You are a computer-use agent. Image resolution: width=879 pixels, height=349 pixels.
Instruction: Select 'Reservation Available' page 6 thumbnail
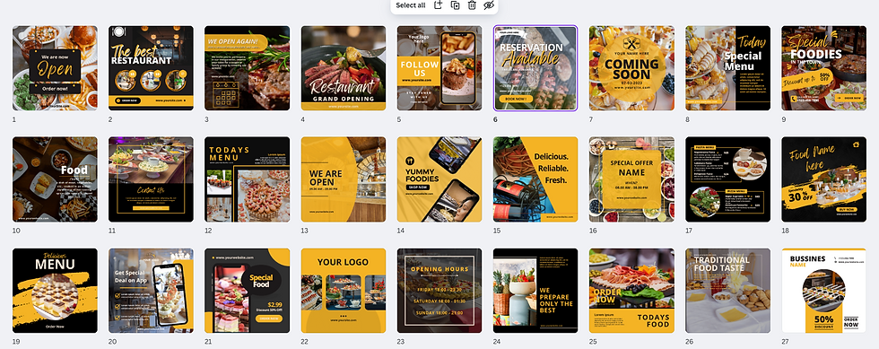click(x=535, y=68)
